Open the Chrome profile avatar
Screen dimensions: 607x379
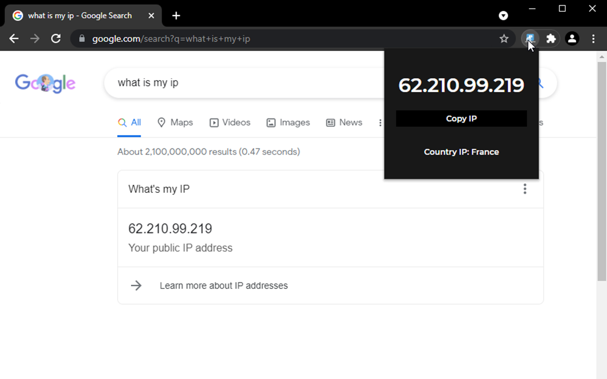(572, 38)
